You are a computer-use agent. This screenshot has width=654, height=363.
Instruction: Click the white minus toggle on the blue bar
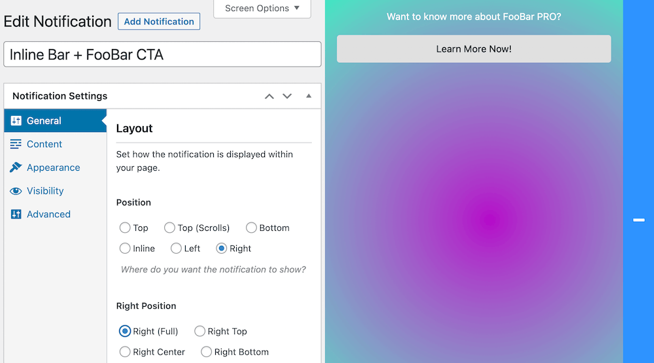pos(638,220)
